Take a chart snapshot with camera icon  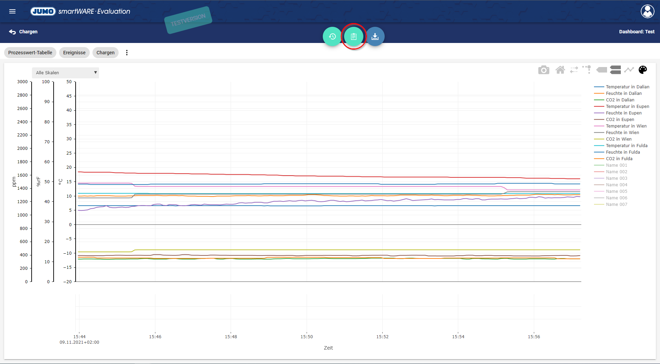tap(543, 70)
